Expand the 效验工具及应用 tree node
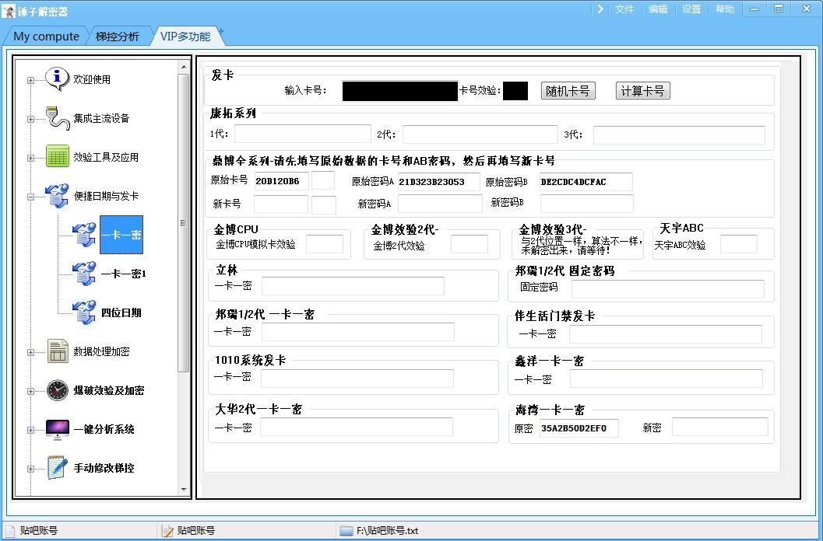823x541 pixels. [30, 158]
